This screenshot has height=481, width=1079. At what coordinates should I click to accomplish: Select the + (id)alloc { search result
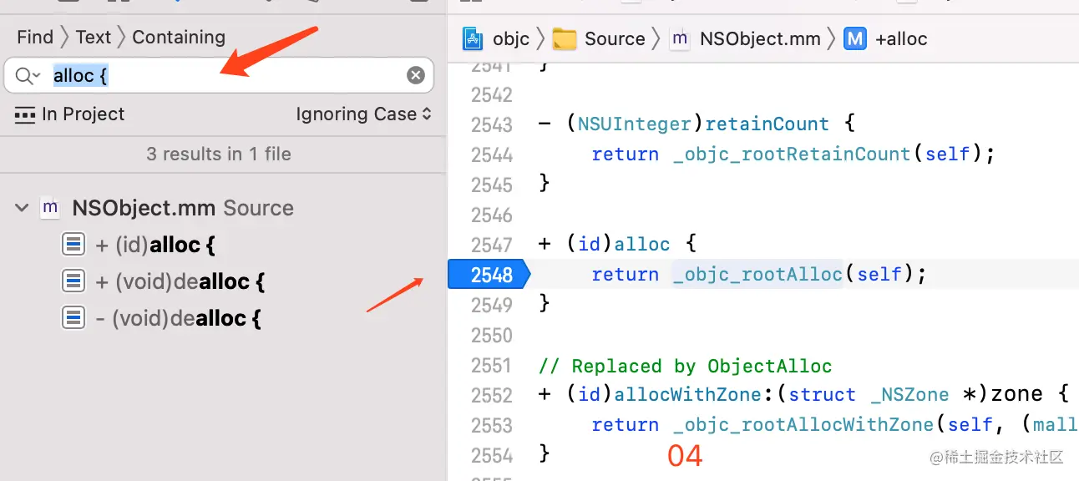coord(155,246)
